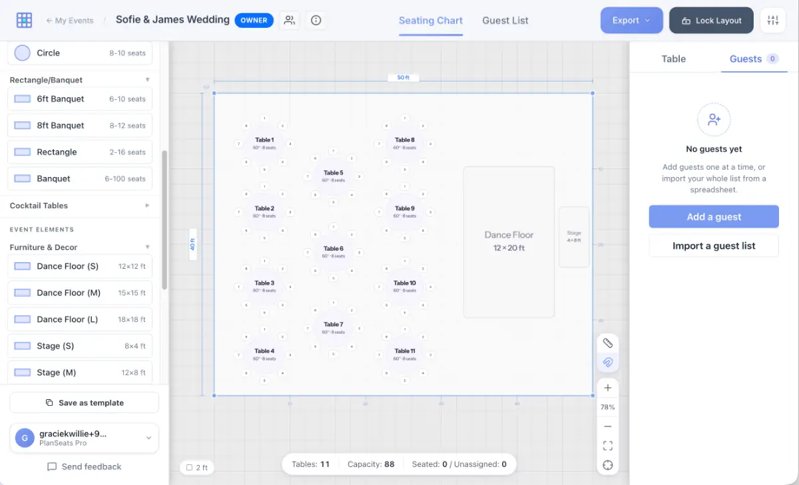Viewport: 799px width, 485px height.
Task: Select Table 5 on the canvas
Action: [334, 176]
